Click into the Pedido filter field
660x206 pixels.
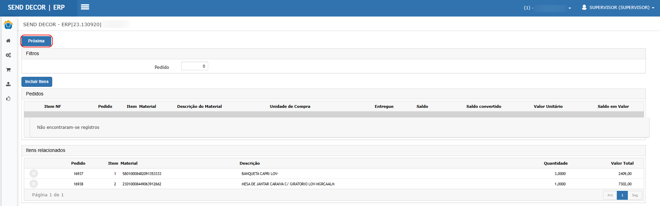194,66
